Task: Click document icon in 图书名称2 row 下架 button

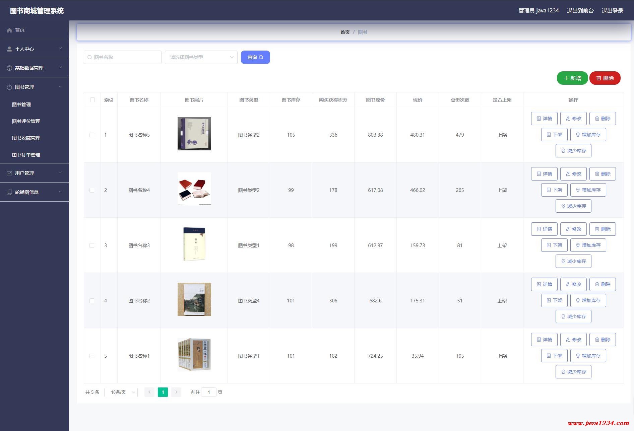Action: (549, 300)
